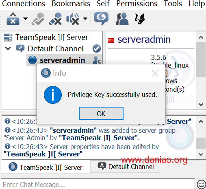Click the subscribe to all channels eye icon
This screenshot has width=206, height=189.
click(x=101, y=19)
